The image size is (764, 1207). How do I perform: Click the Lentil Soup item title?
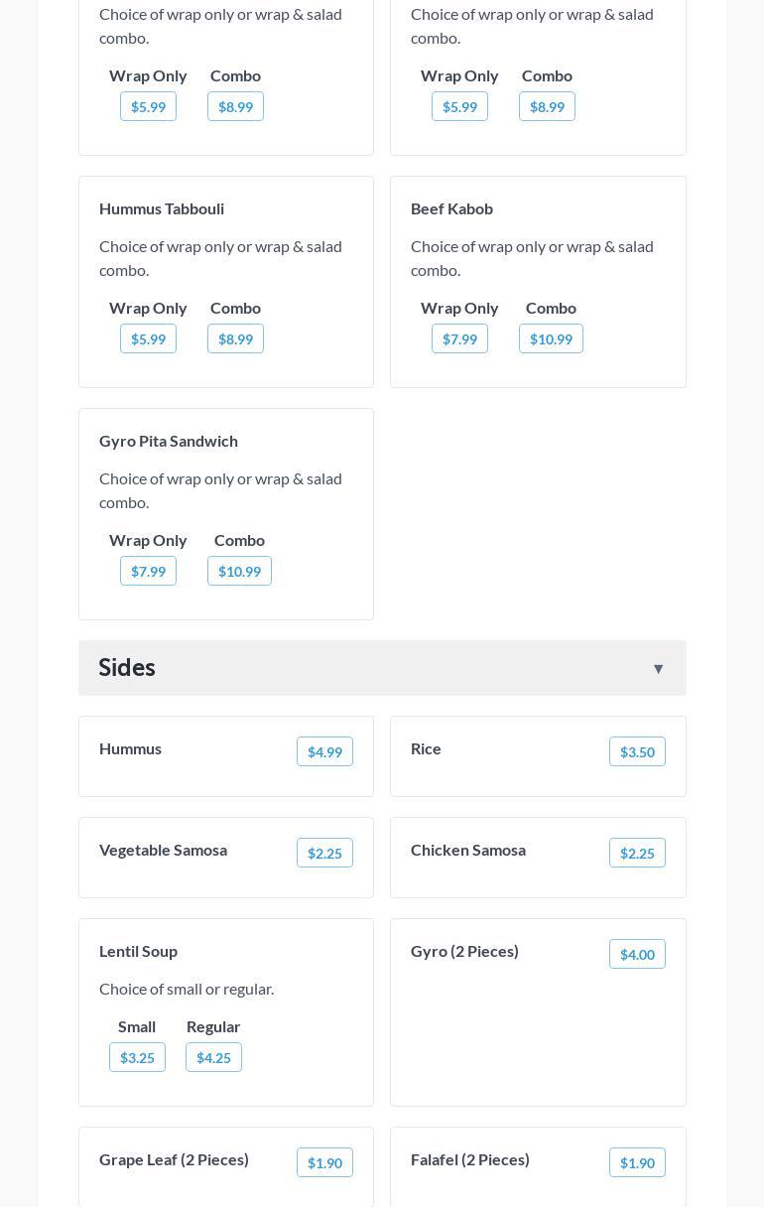138,951
